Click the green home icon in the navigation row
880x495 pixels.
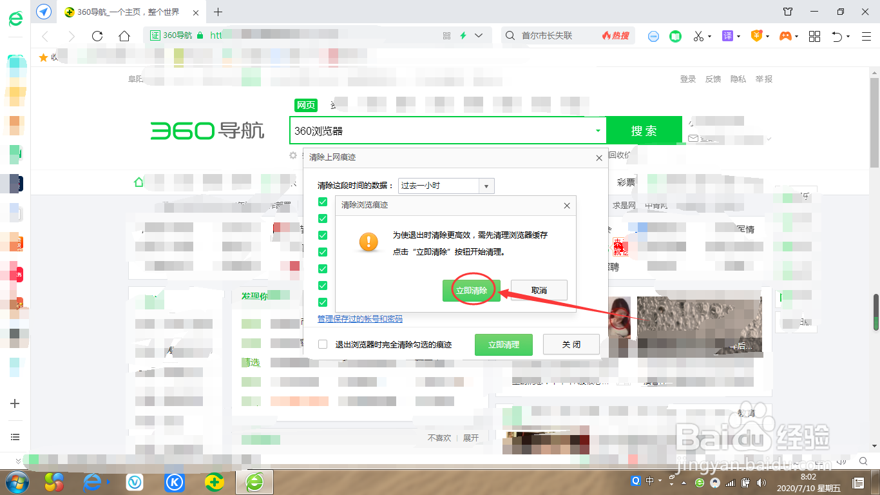(139, 182)
